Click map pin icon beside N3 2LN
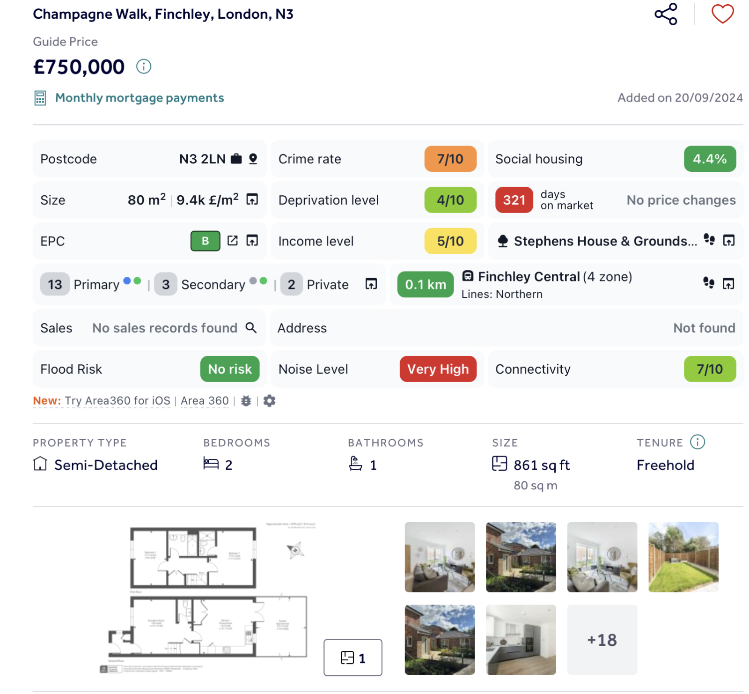 pos(253,159)
